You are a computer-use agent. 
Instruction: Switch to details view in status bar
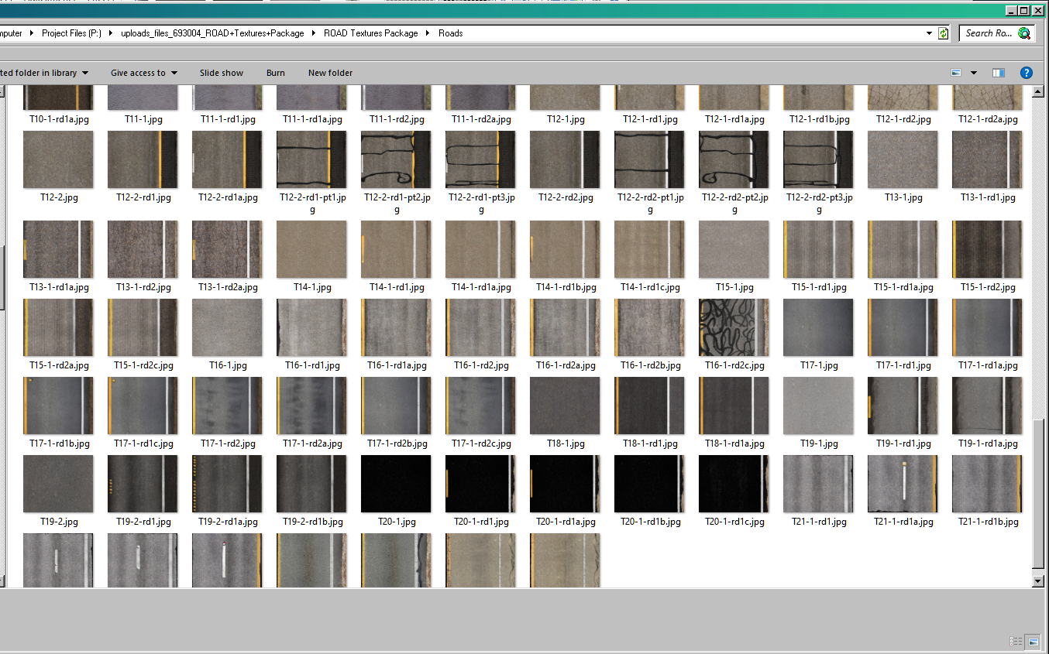(x=1016, y=642)
